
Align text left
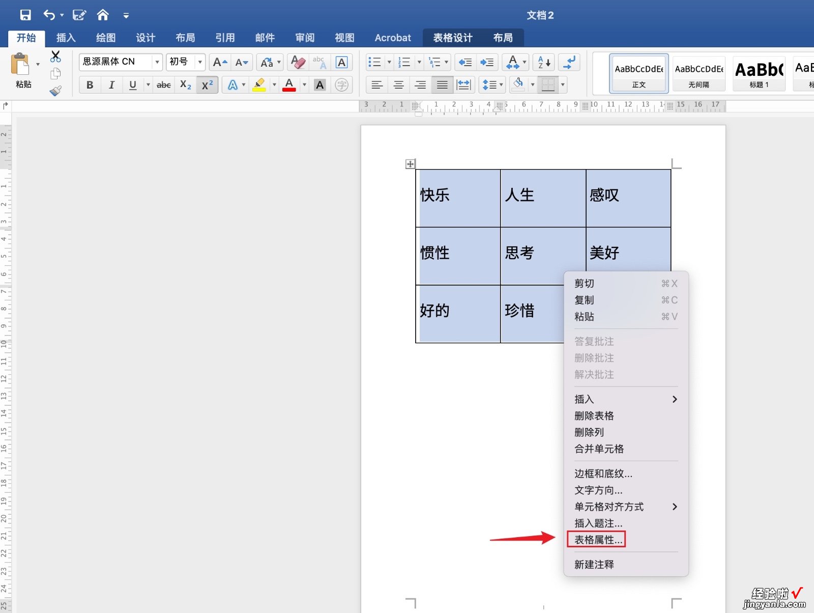(377, 85)
